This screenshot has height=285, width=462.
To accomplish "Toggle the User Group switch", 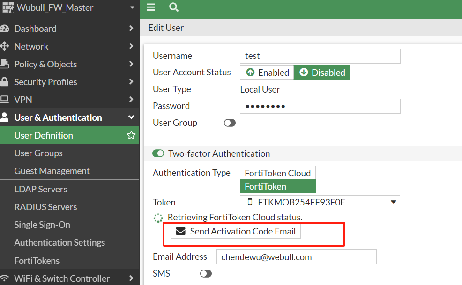I will point(230,123).
